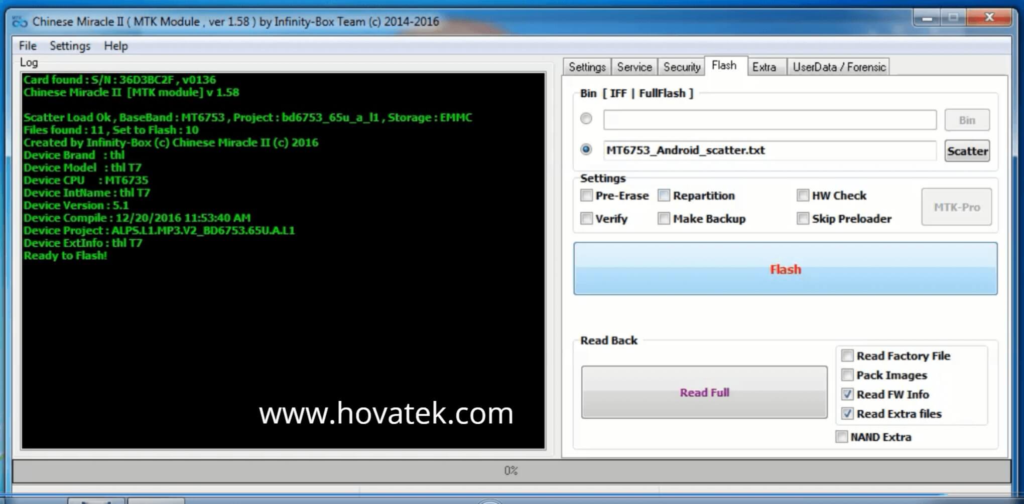This screenshot has width=1024, height=504.
Task: Enable the Make Backup option
Action: pyautogui.click(x=664, y=219)
